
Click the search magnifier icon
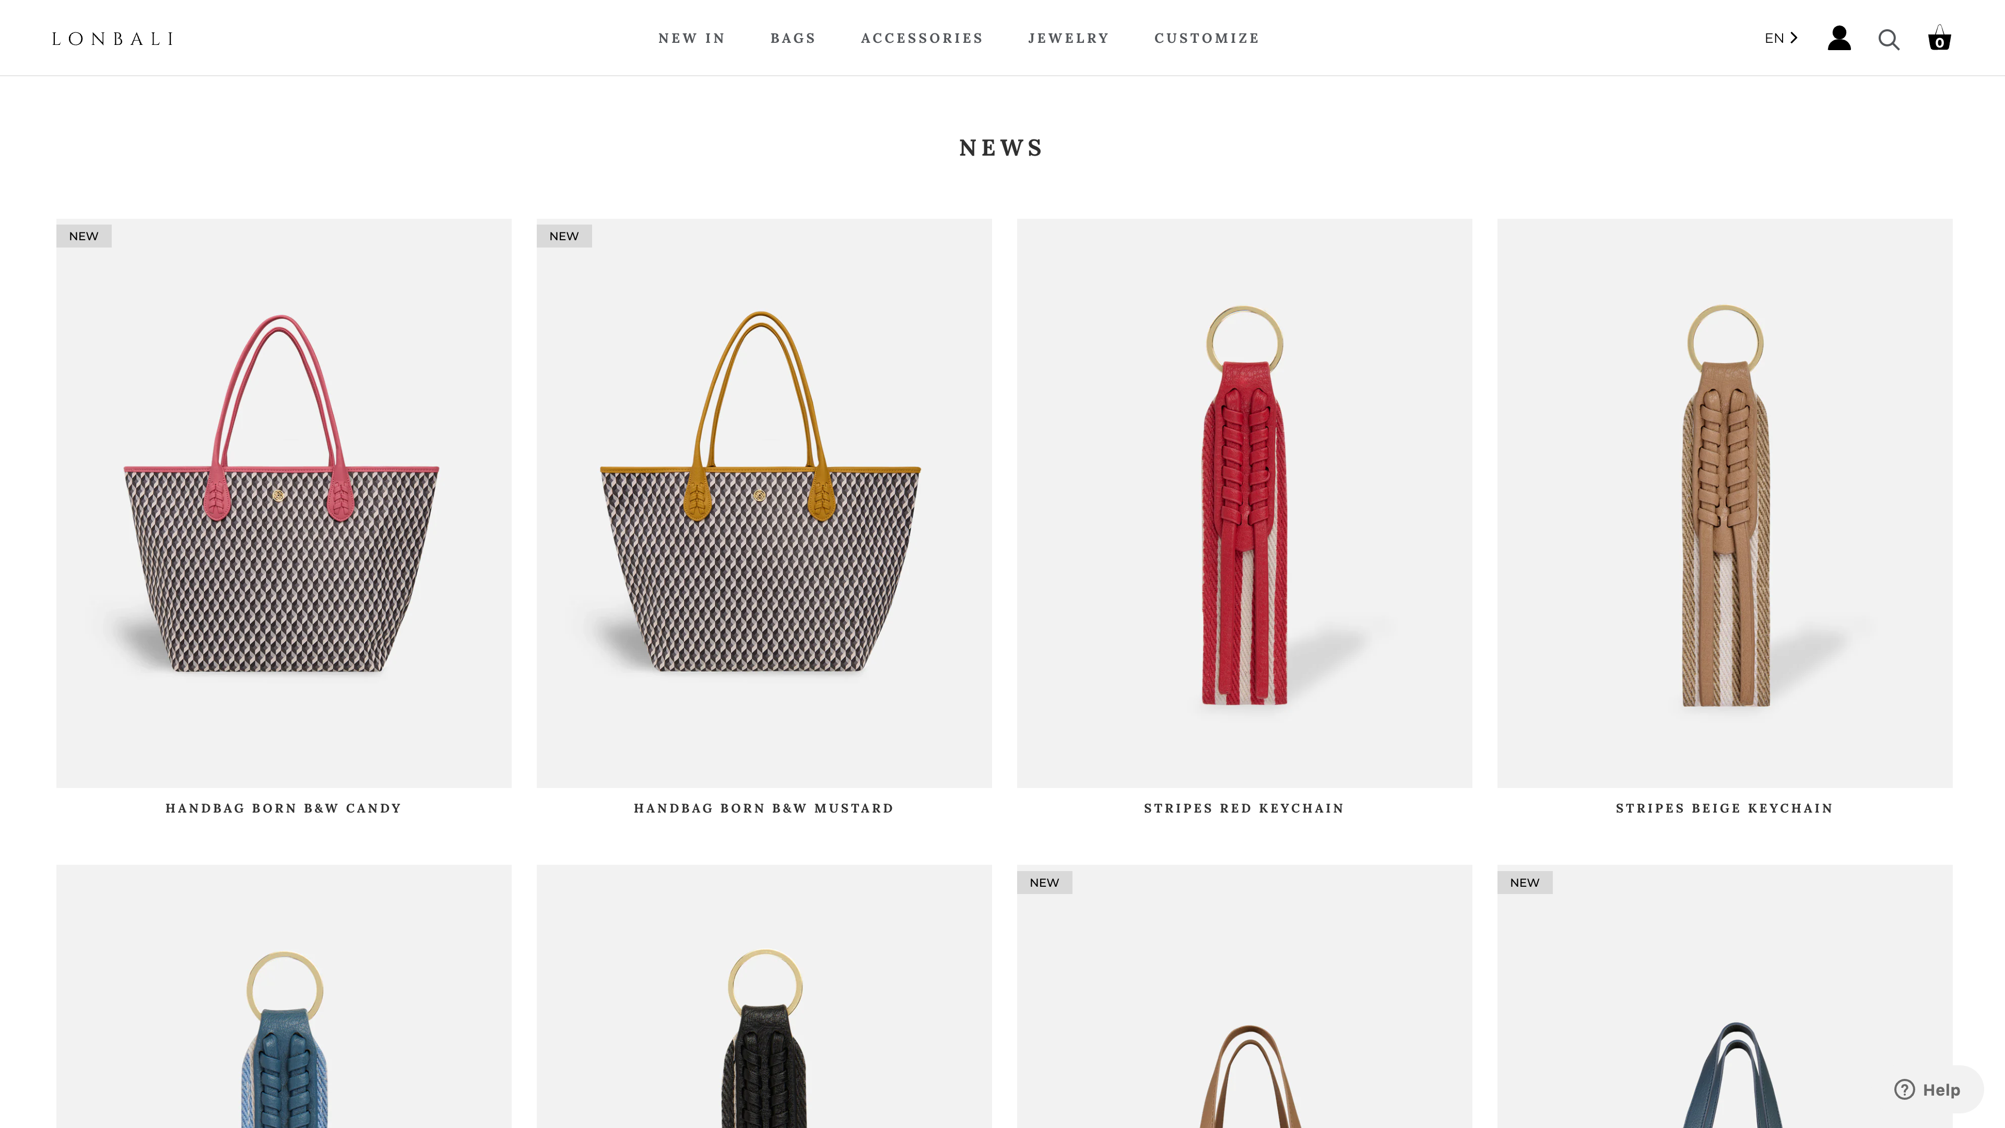(1888, 39)
